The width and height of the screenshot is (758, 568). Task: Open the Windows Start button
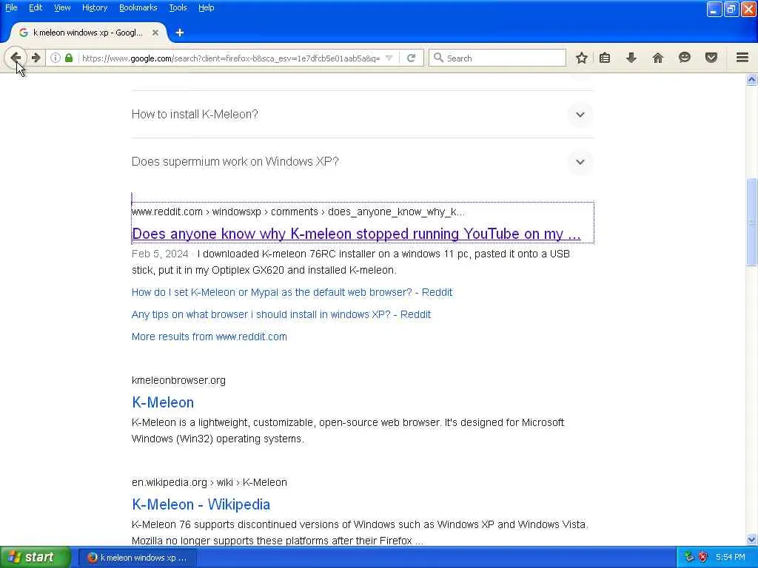(35, 558)
